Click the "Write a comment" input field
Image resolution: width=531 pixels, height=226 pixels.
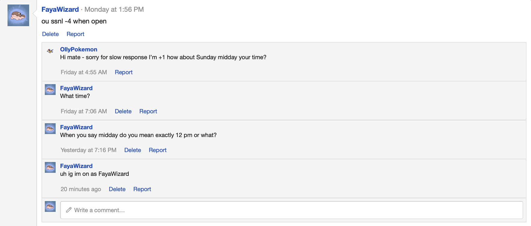(291, 210)
